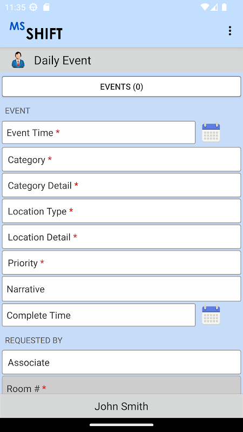Tap the battery status icon
243x432 pixels.
224,7
